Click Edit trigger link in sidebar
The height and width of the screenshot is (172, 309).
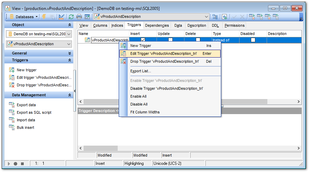click(x=44, y=77)
